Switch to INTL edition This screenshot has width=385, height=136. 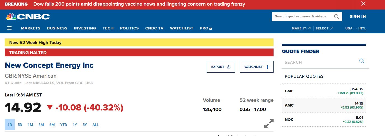coord(362,28)
